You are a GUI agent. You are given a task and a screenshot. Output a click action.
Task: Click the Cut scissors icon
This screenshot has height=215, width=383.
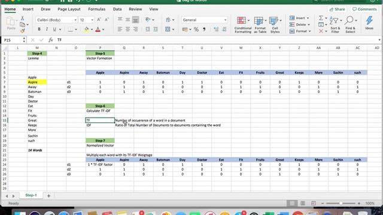pyautogui.click(x=22, y=19)
